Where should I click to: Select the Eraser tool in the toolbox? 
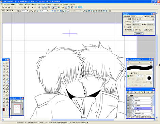click(7, 83)
